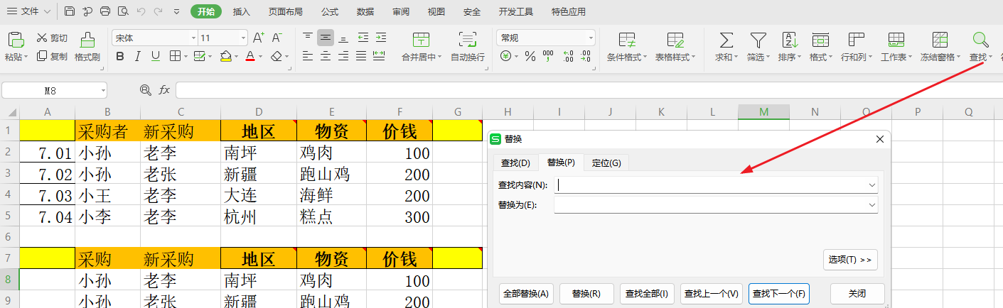The height and width of the screenshot is (308, 1003).
Task: Apply the yellow fill color bucket
Action: (225, 56)
